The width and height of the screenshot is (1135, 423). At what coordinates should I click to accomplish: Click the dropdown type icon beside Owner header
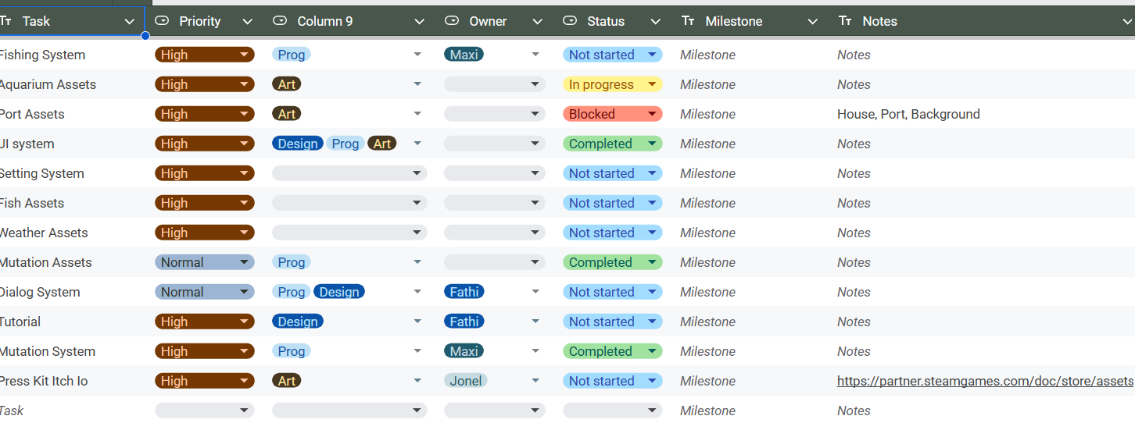coord(452,21)
